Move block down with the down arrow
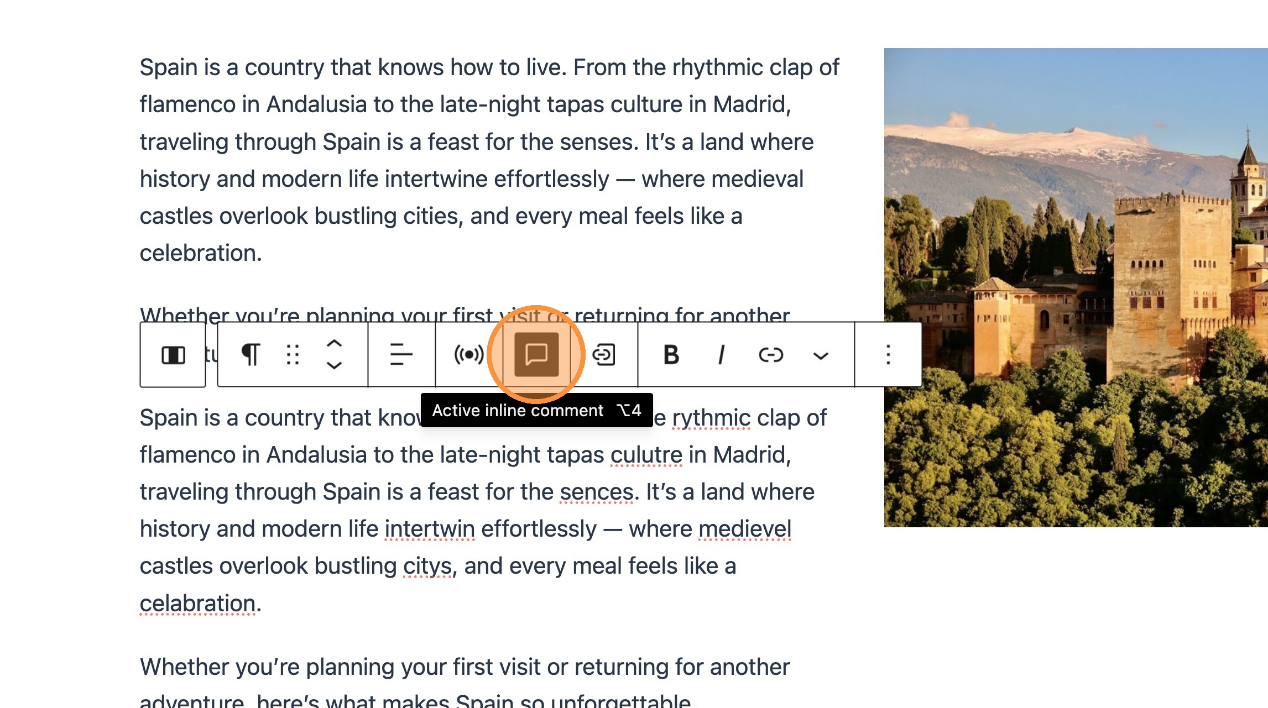 click(x=334, y=365)
